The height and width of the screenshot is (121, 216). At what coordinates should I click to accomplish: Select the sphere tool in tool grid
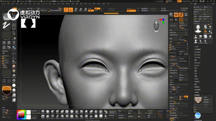pyautogui.click(x=200, y=36)
